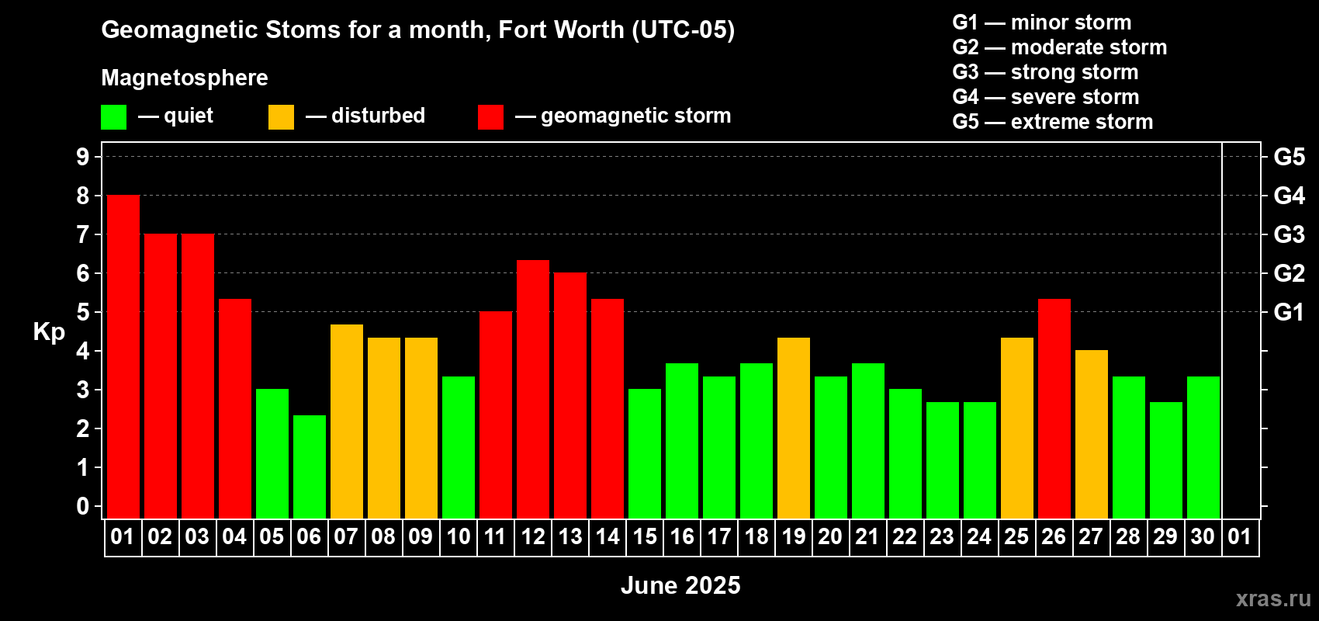Click the red geomagnetic storm legend swatch

[x=490, y=117]
